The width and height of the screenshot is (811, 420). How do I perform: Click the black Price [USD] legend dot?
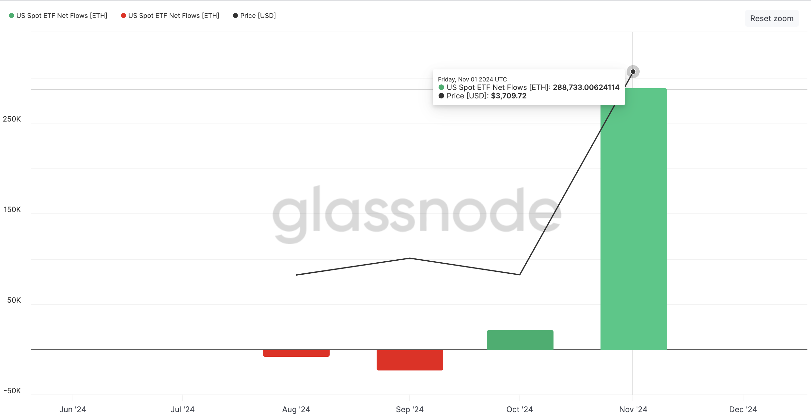235,15
